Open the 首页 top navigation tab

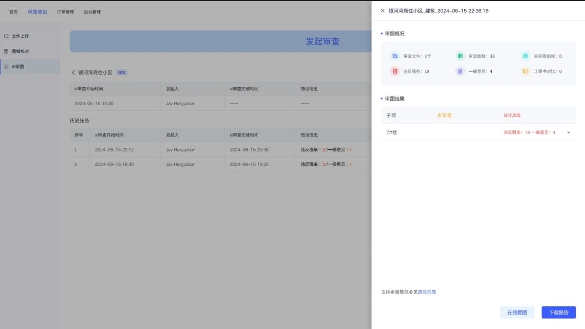14,12
